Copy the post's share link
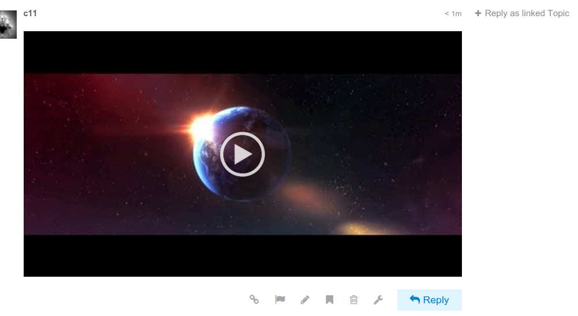Image resolution: width=578 pixels, height=316 pixels. tap(254, 299)
